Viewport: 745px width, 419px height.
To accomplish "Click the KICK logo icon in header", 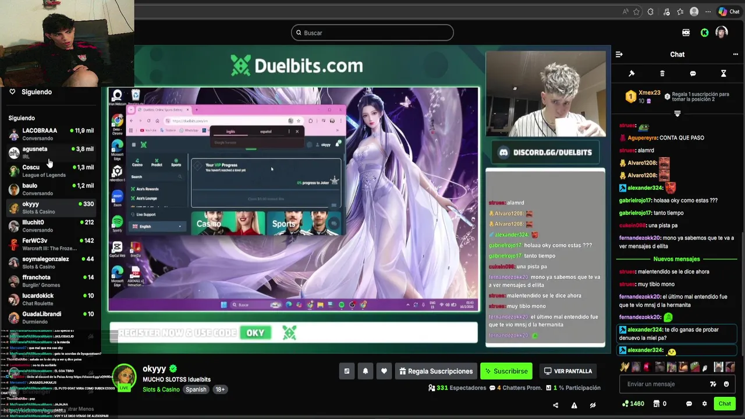I will tap(686, 33).
